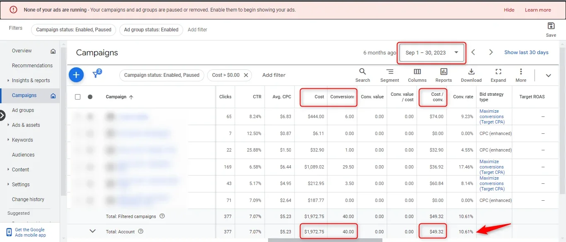Open More options menu
The height and width of the screenshot is (242, 566).
[521, 75]
